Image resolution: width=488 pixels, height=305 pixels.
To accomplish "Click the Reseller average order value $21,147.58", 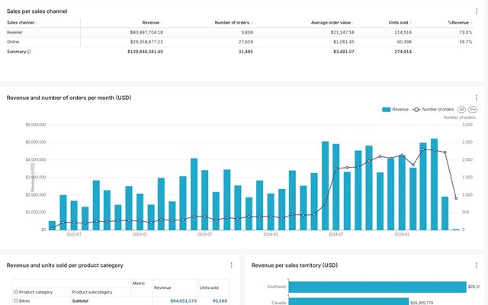I will [344, 32].
